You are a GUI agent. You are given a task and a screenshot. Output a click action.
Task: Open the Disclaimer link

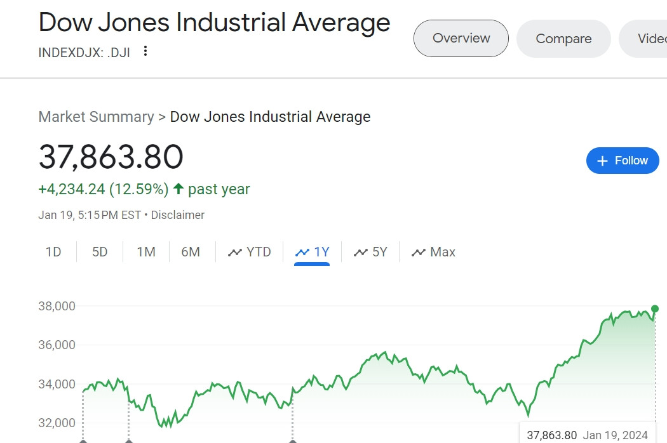178,215
